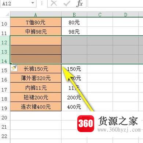
Task: Click cell B18 showing 200元
Action: [x=74, y=97]
